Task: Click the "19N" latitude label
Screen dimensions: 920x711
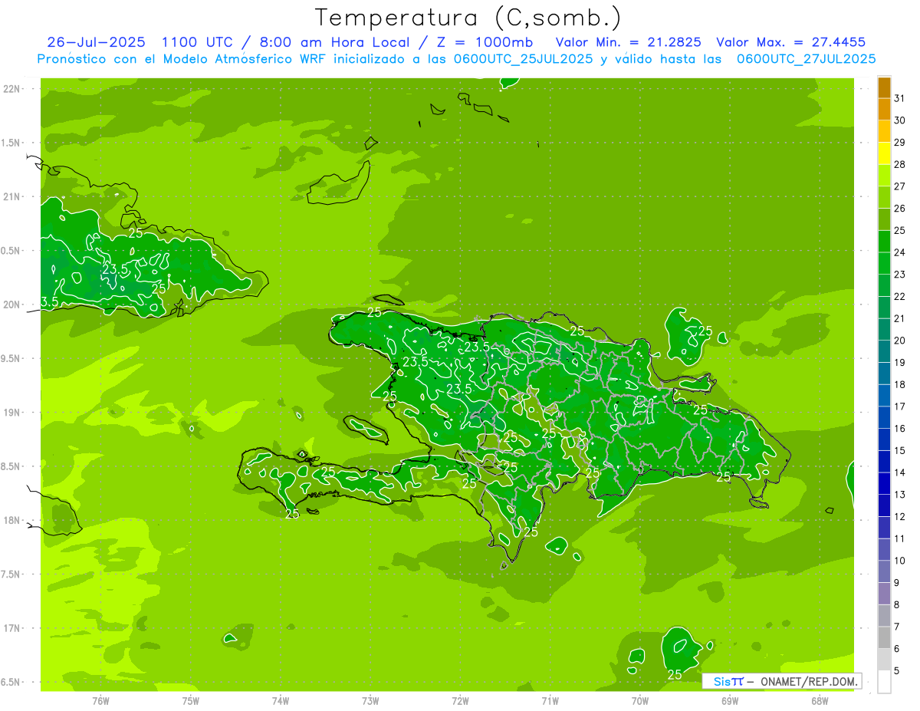Action: pos(13,413)
